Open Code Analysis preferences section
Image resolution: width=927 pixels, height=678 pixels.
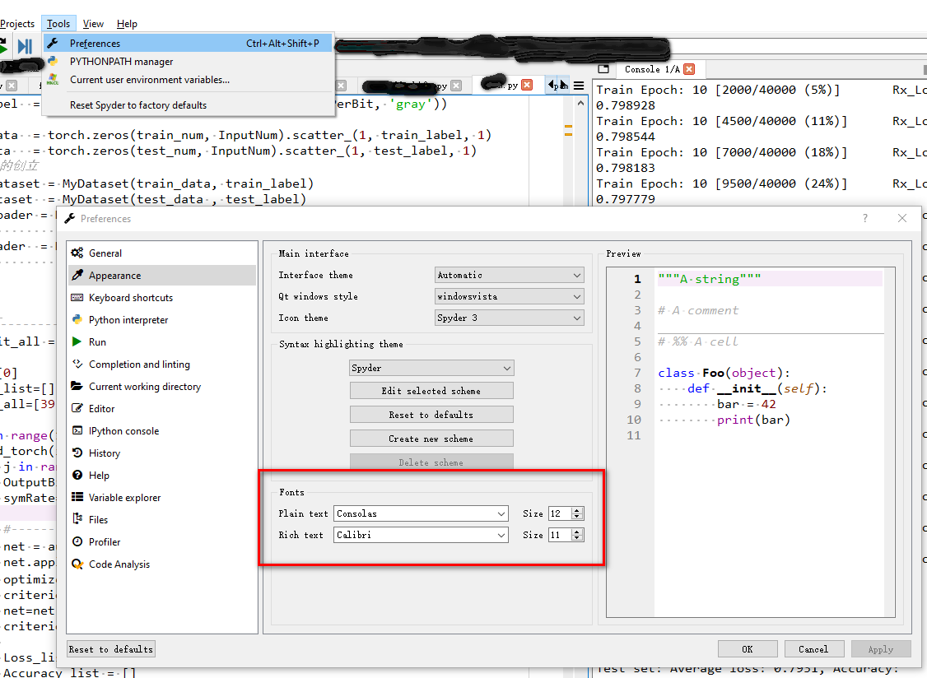(162, 564)
